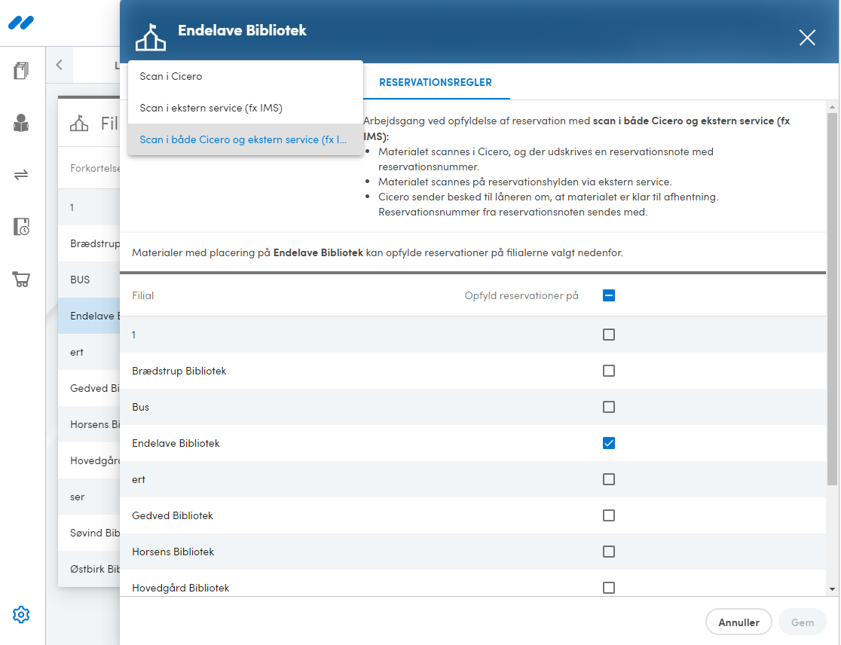Select 'Scan i ekstern service (fx IMS)'
Image resolution: width=841 pixels, height=645 pixels.
click(x=246, y=109)
